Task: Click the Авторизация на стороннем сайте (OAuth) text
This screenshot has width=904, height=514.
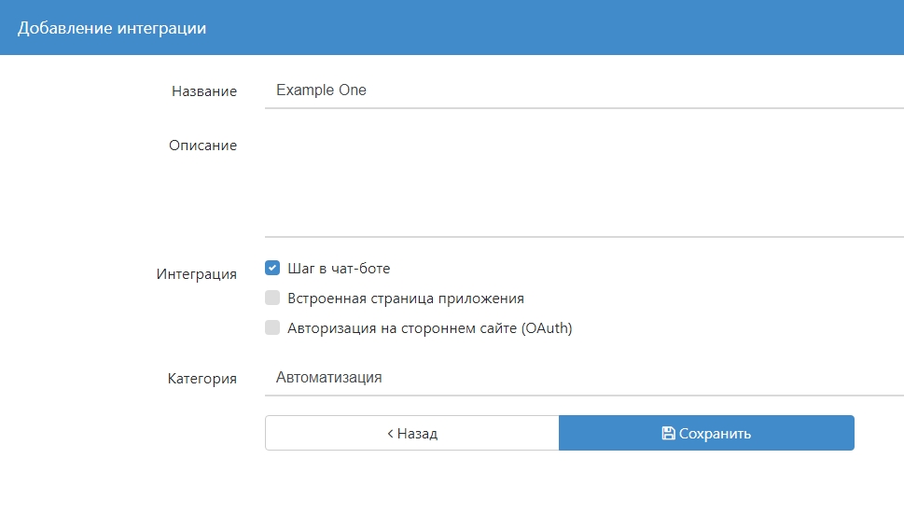Action: pos(429,328)
